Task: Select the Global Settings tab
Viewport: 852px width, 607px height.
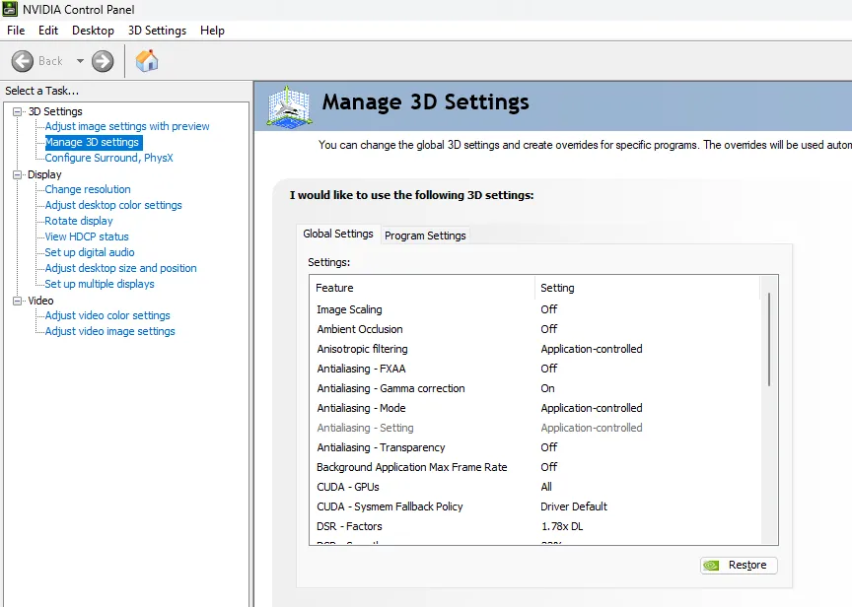Action: 338,235
